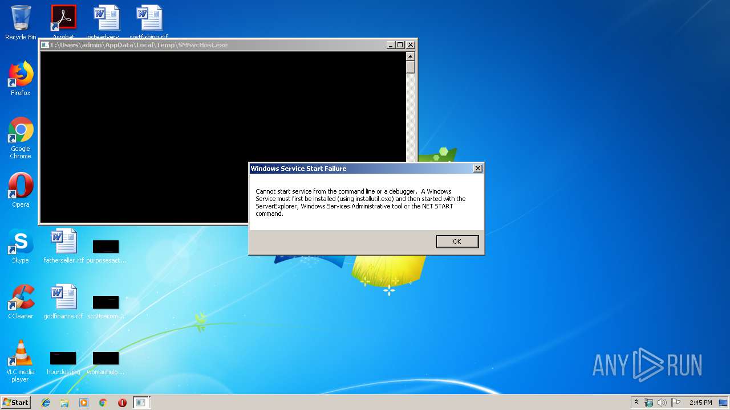The image size is (730, 410).
Task: Launch Firefox from the desktop
Action: tap(21, 79)
